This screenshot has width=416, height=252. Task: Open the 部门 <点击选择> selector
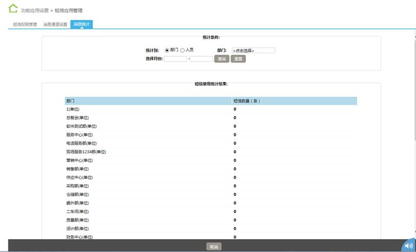253,51
